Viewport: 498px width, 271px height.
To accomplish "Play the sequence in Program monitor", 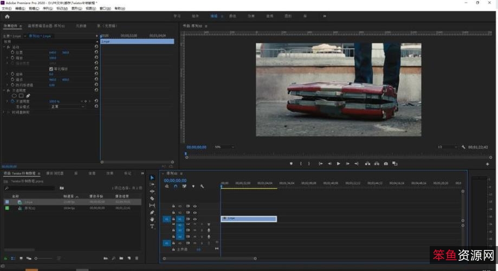I will pyautogui.click(x=339, y=163).
